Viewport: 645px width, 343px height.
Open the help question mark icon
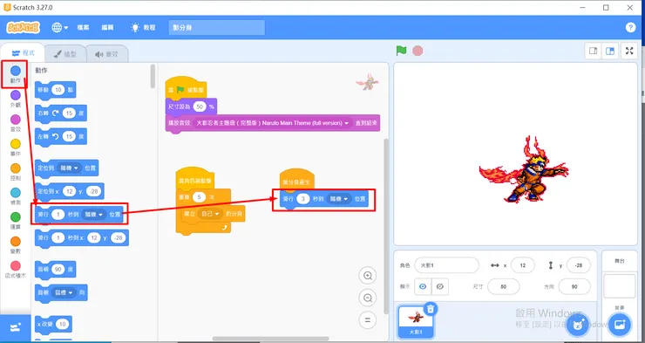coord(630,28)
